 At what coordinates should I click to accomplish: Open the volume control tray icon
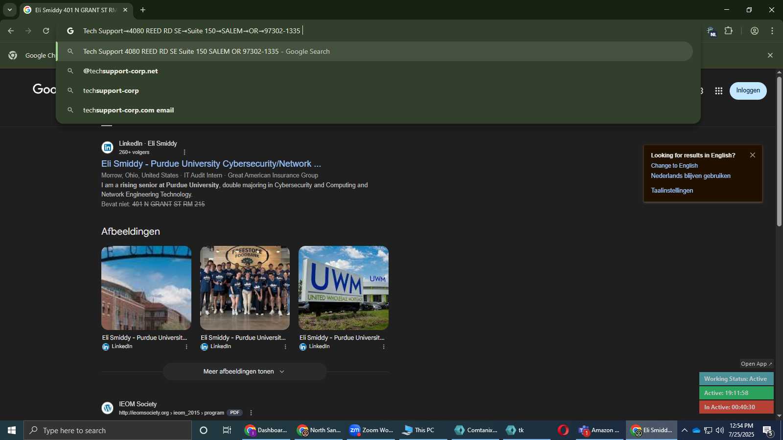coord(720,430)
